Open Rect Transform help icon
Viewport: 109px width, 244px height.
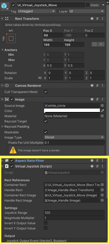(92, 19)
